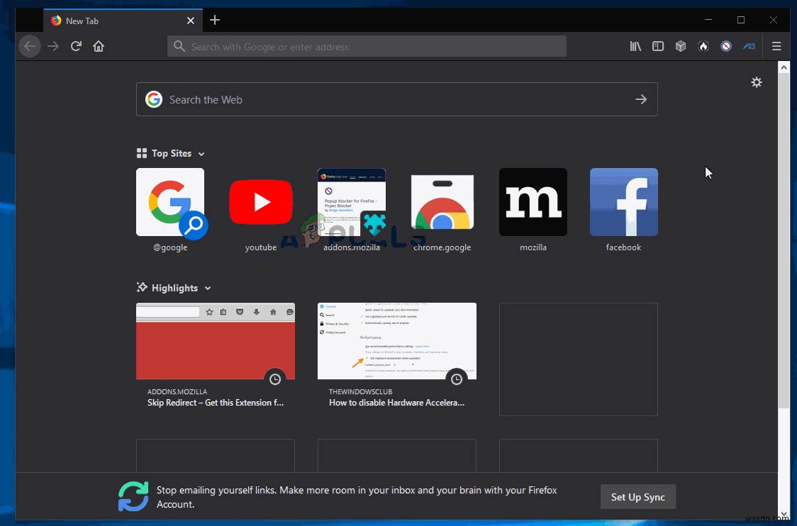Click the Home button
Screen dimensions: 797x526
[x=99, y=46]
